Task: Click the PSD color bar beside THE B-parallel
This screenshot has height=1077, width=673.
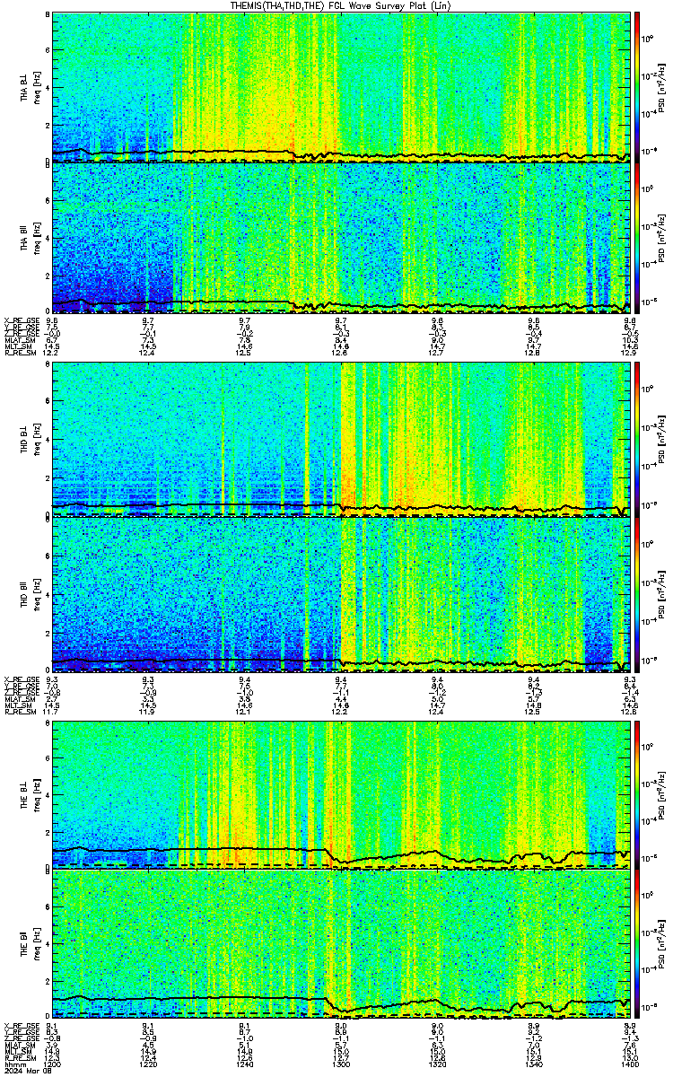Action: coord(637,943)
